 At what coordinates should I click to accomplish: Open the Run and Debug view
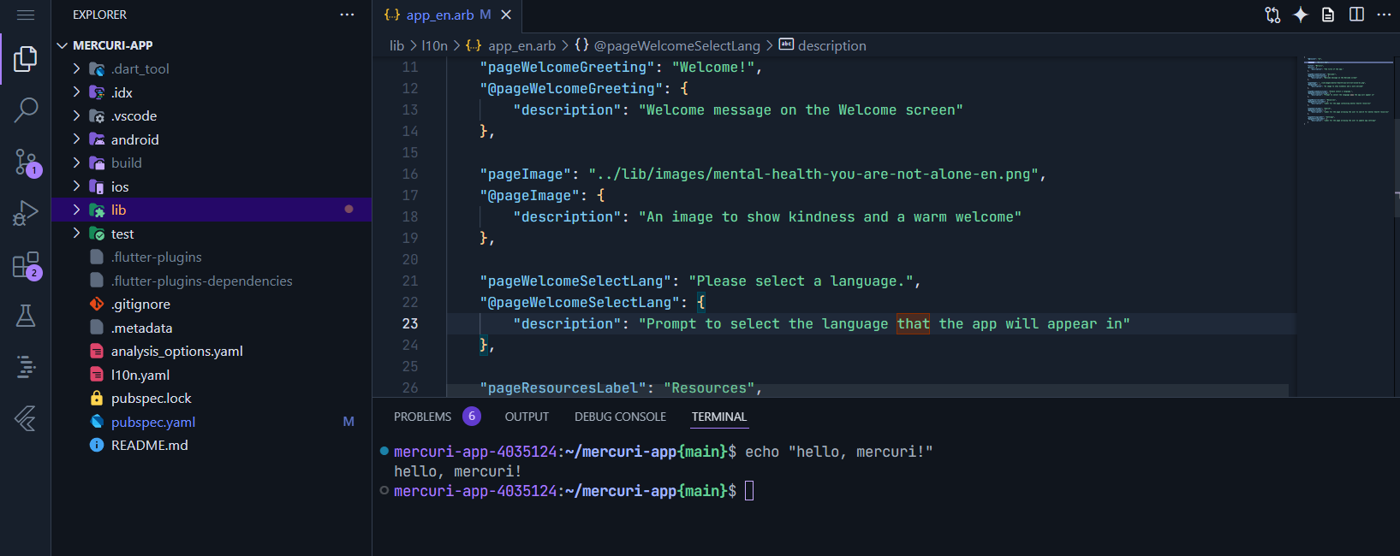[x=26, y=213]
